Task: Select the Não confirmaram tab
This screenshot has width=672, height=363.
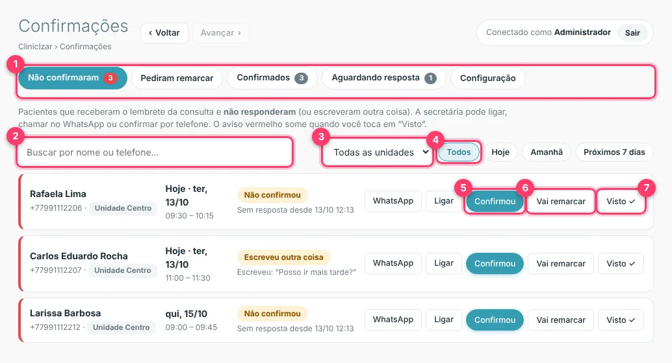Action: click(x=72, y=78)
